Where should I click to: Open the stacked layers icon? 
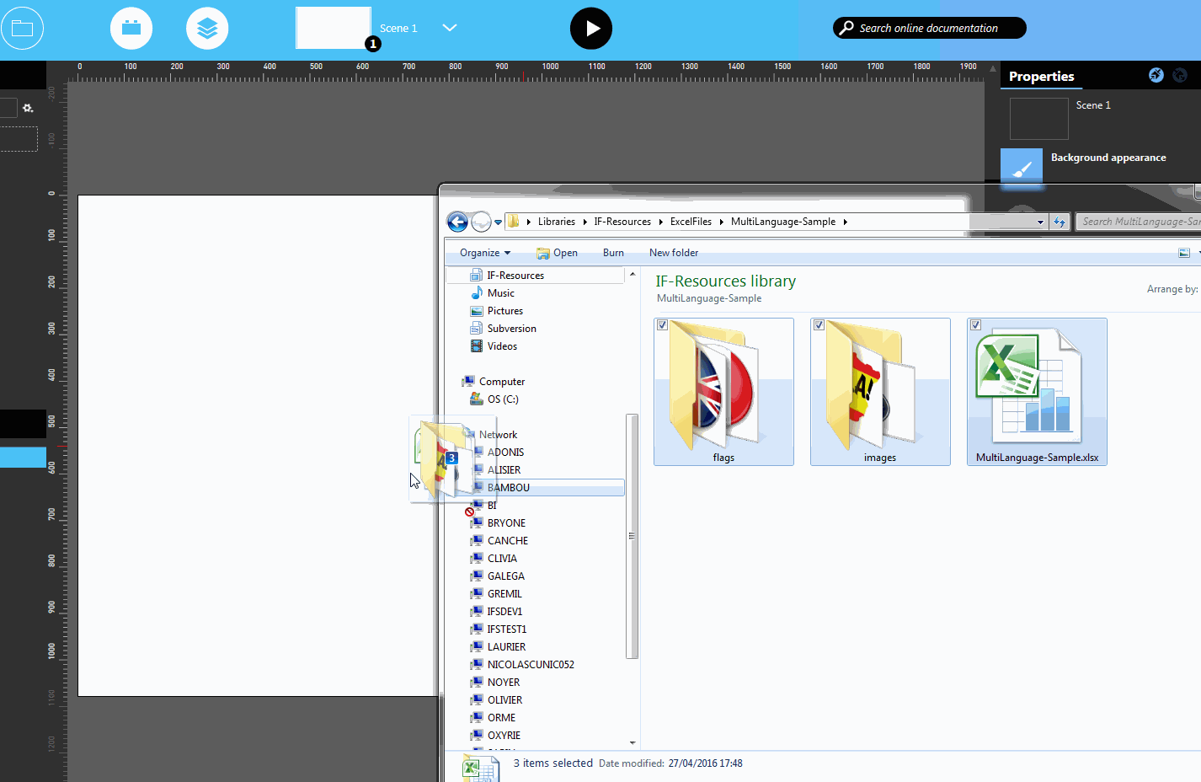[207, 29]
